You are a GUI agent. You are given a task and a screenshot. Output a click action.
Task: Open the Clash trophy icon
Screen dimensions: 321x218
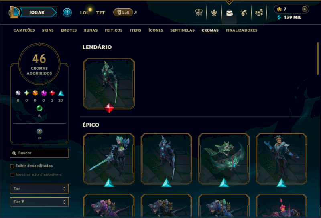[x=199, y=13]
